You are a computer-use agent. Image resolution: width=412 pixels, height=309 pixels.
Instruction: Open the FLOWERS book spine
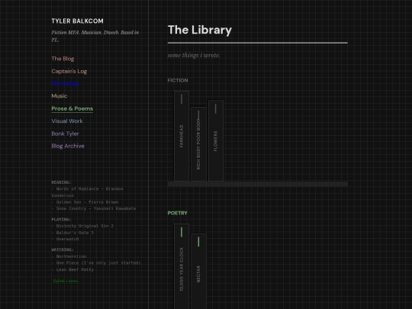coord(216,140)
